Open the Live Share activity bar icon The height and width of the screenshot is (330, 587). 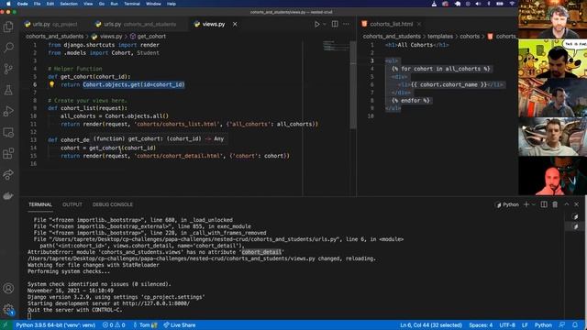click(8, 175)
